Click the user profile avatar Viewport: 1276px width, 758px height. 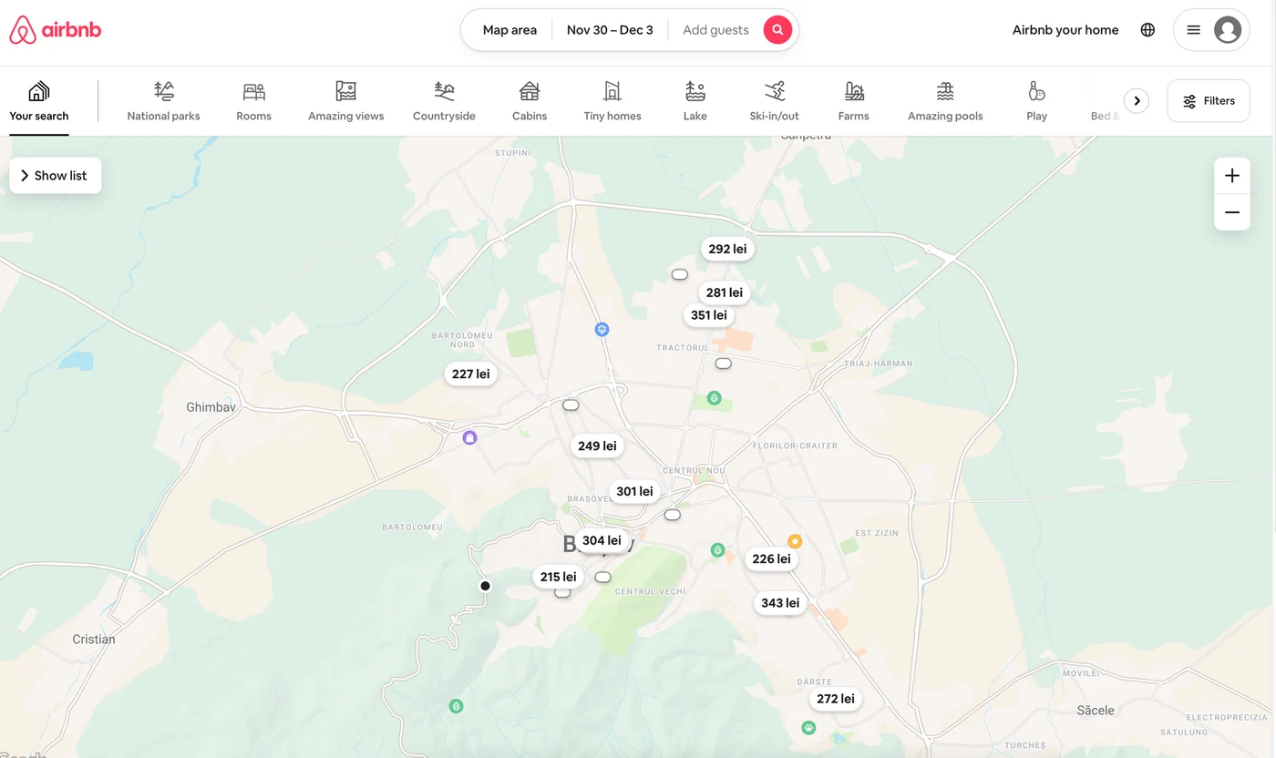[1228, 30]
